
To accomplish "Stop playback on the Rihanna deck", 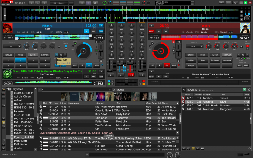I will pyautogui.click(x=82, y=65).
